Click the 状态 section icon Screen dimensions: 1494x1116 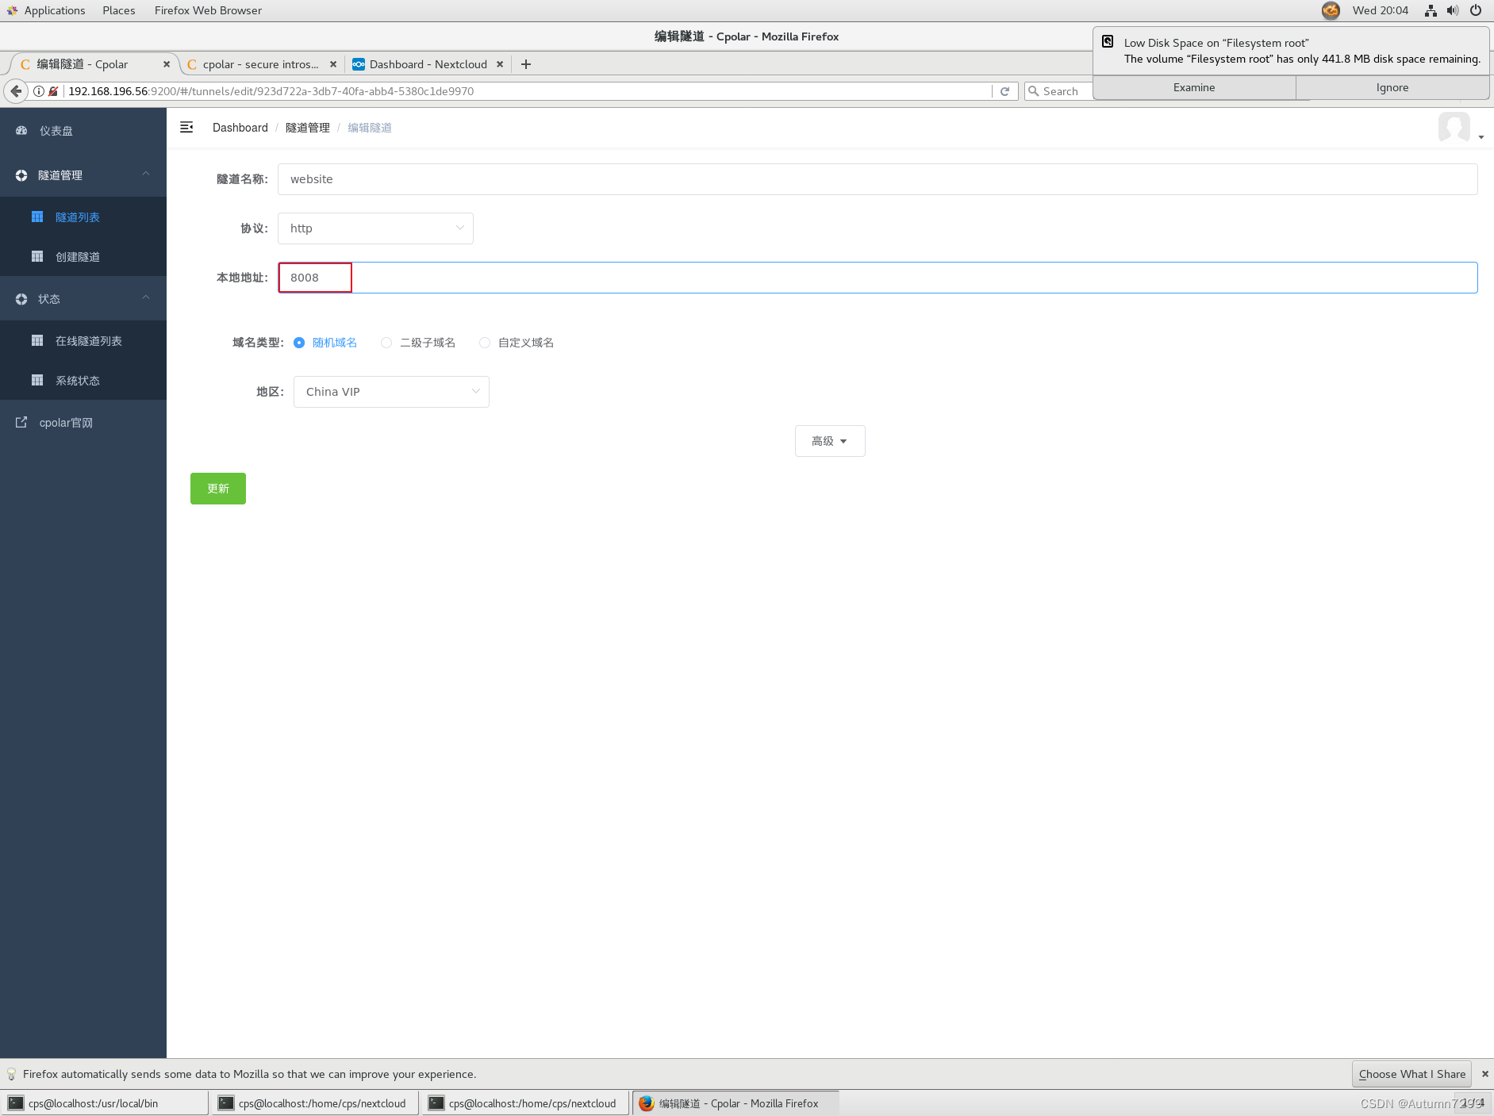tap(21, 299)
